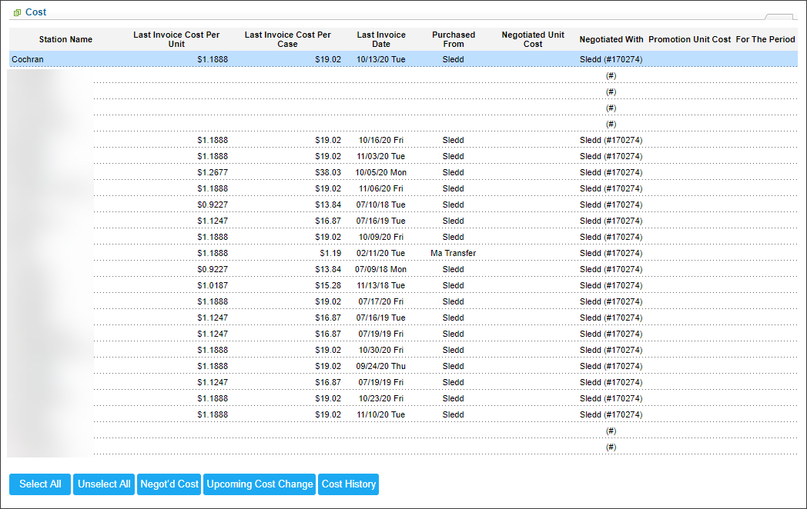Click the 11/06/20 Fri invoice date

pos(381,188)
